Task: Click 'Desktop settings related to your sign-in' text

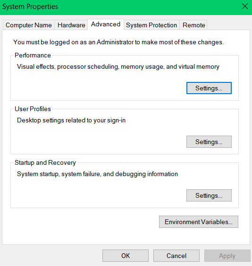Action: [71, 120]
